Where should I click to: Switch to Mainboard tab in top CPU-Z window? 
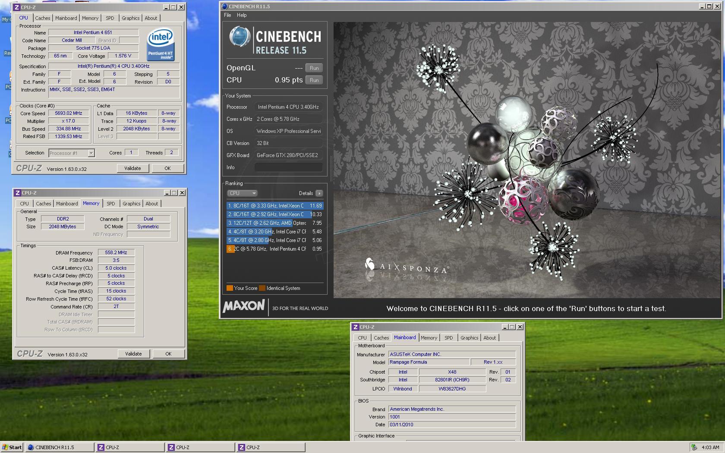point(66,18)
